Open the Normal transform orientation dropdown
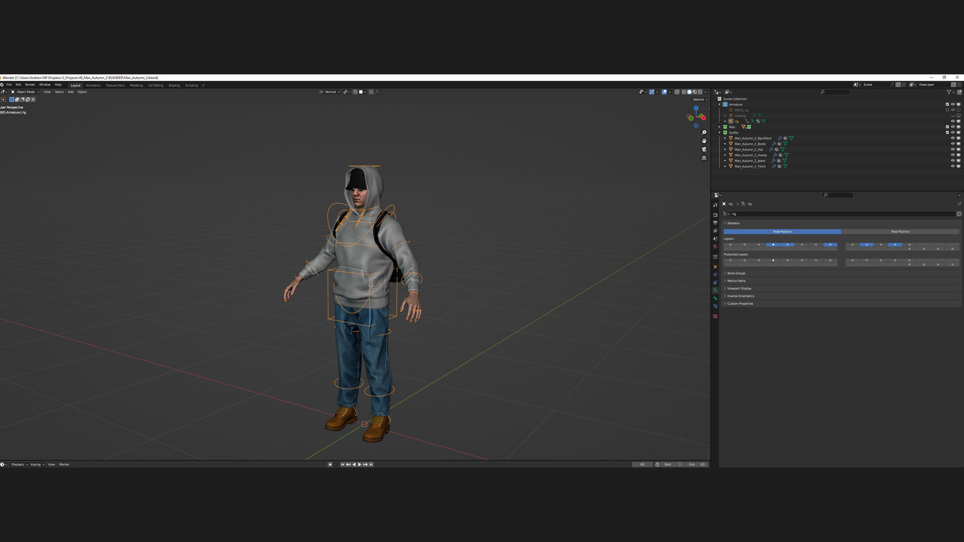Viewport: 964px width, 542px height. click(330, 92)
